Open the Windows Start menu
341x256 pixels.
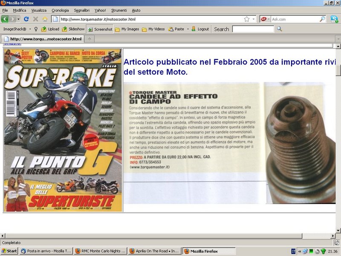pyautogui.click(x=9, y=251)
